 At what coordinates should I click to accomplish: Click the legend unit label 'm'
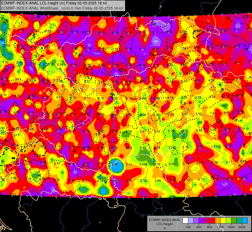(165, 228)
